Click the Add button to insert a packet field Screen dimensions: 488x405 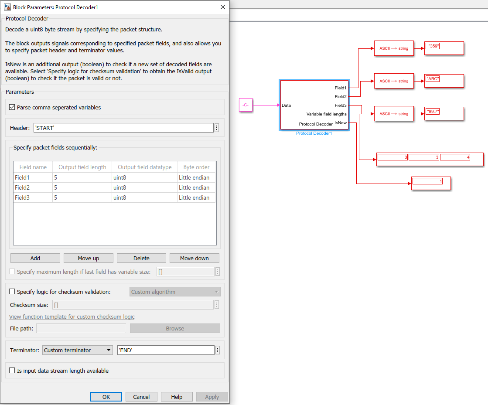(x=35, y=258)
